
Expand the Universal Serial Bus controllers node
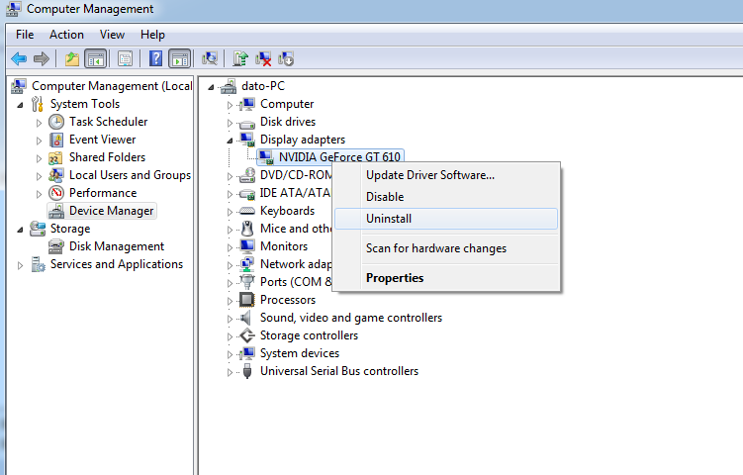pos(230,371)
